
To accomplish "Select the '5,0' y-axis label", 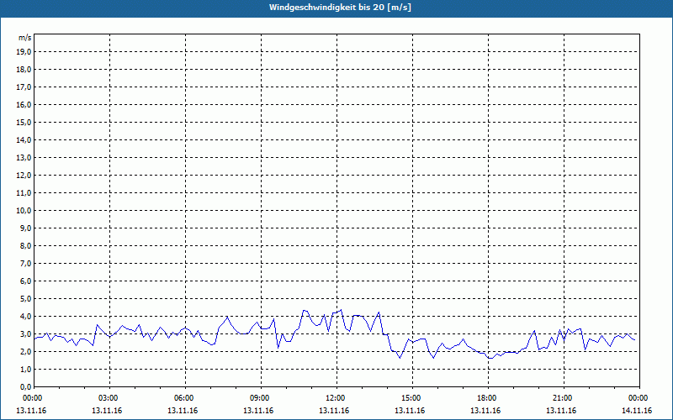I will pos(25,299).
